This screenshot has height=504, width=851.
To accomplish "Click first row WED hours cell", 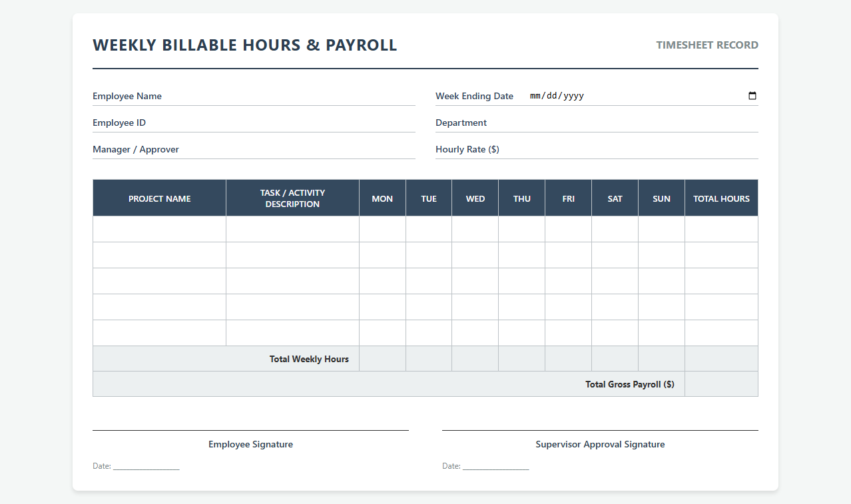I will tap(475, 229).
